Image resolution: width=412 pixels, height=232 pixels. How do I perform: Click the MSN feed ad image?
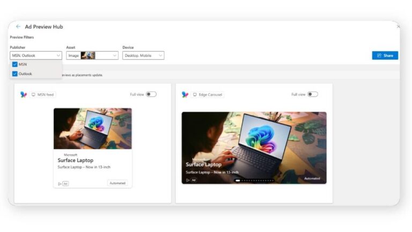coord(93,129)
